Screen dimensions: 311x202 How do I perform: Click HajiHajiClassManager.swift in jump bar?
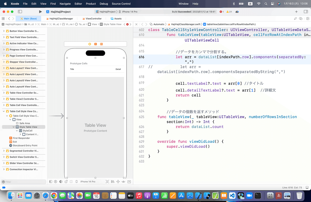tap(184, 24)
